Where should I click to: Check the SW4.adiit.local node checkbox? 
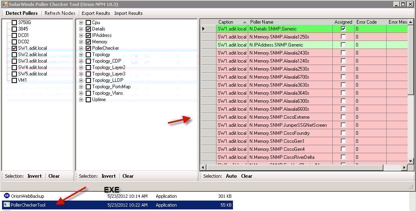[14, 67]
